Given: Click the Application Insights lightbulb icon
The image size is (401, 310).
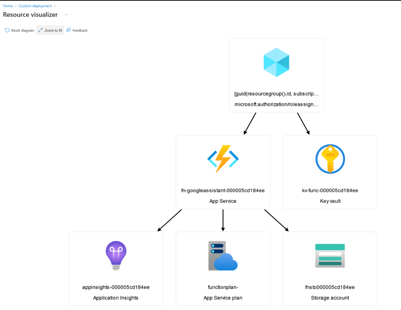Looking at the screenshot, I should click(116, 255).
